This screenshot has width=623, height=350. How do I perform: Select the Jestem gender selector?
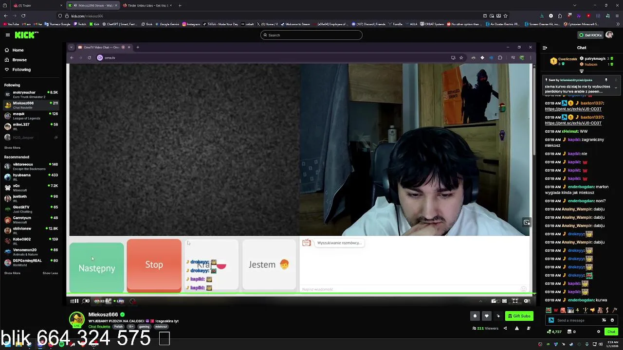[269, 264]
